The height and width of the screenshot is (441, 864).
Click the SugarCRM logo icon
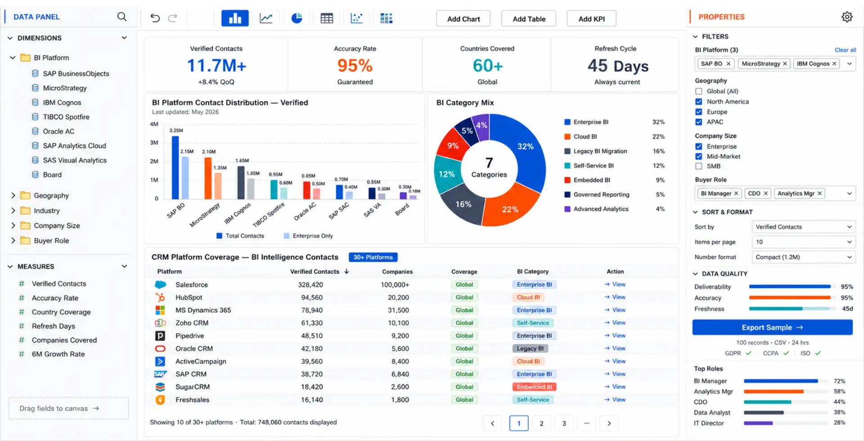[160, 387]
